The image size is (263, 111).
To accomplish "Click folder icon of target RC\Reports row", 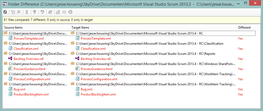I will [72, 53].
